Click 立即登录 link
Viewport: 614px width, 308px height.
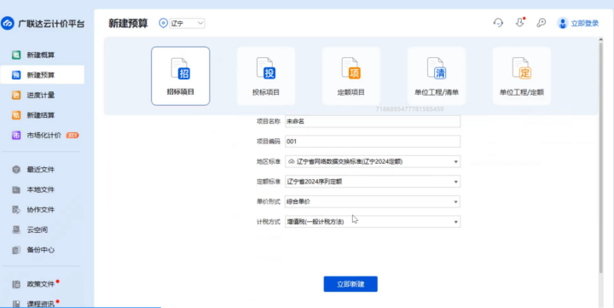[585, 24]
